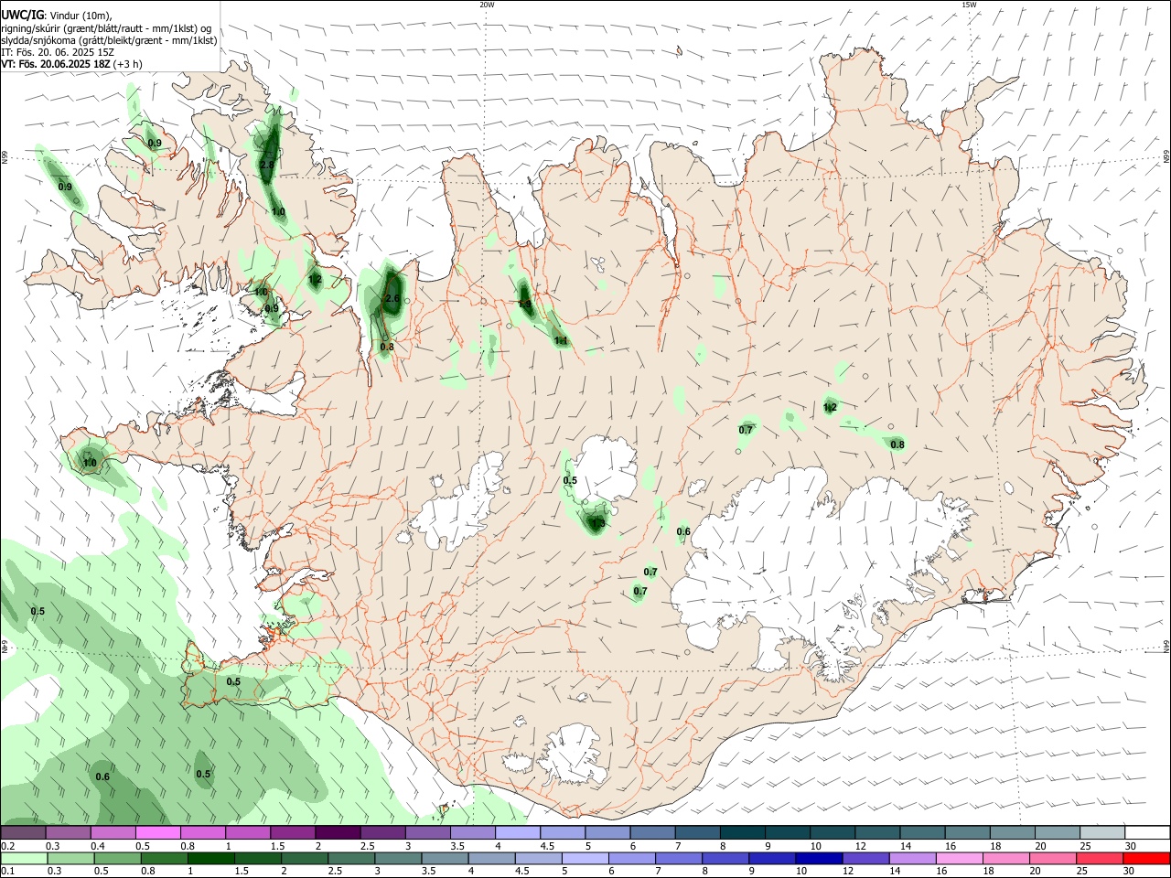The height and width of the screenshot is (878, 1171).
Task: Pick the light periwinkle 4–4.5 snow swatch
Action: pyautogui.click(x=518, y=833)
